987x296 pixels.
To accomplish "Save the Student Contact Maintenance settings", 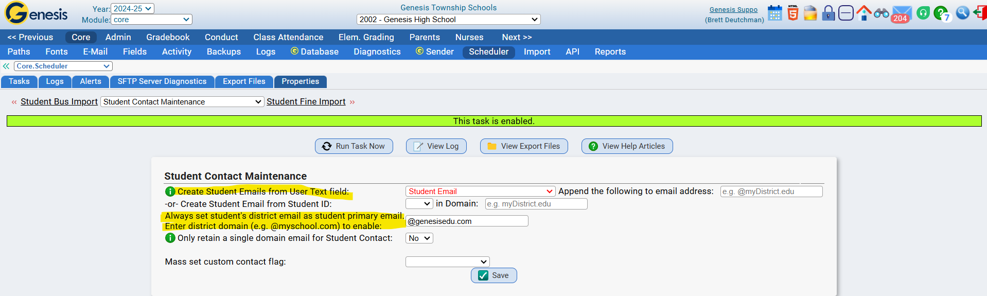I will [494, 275].
